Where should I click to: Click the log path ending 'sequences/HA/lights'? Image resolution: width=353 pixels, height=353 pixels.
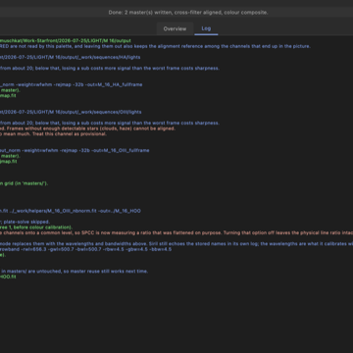click(70, 57)
